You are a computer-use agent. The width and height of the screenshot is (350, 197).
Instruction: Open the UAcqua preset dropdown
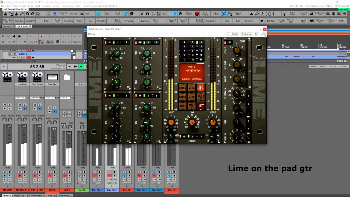tap(157, 34)
